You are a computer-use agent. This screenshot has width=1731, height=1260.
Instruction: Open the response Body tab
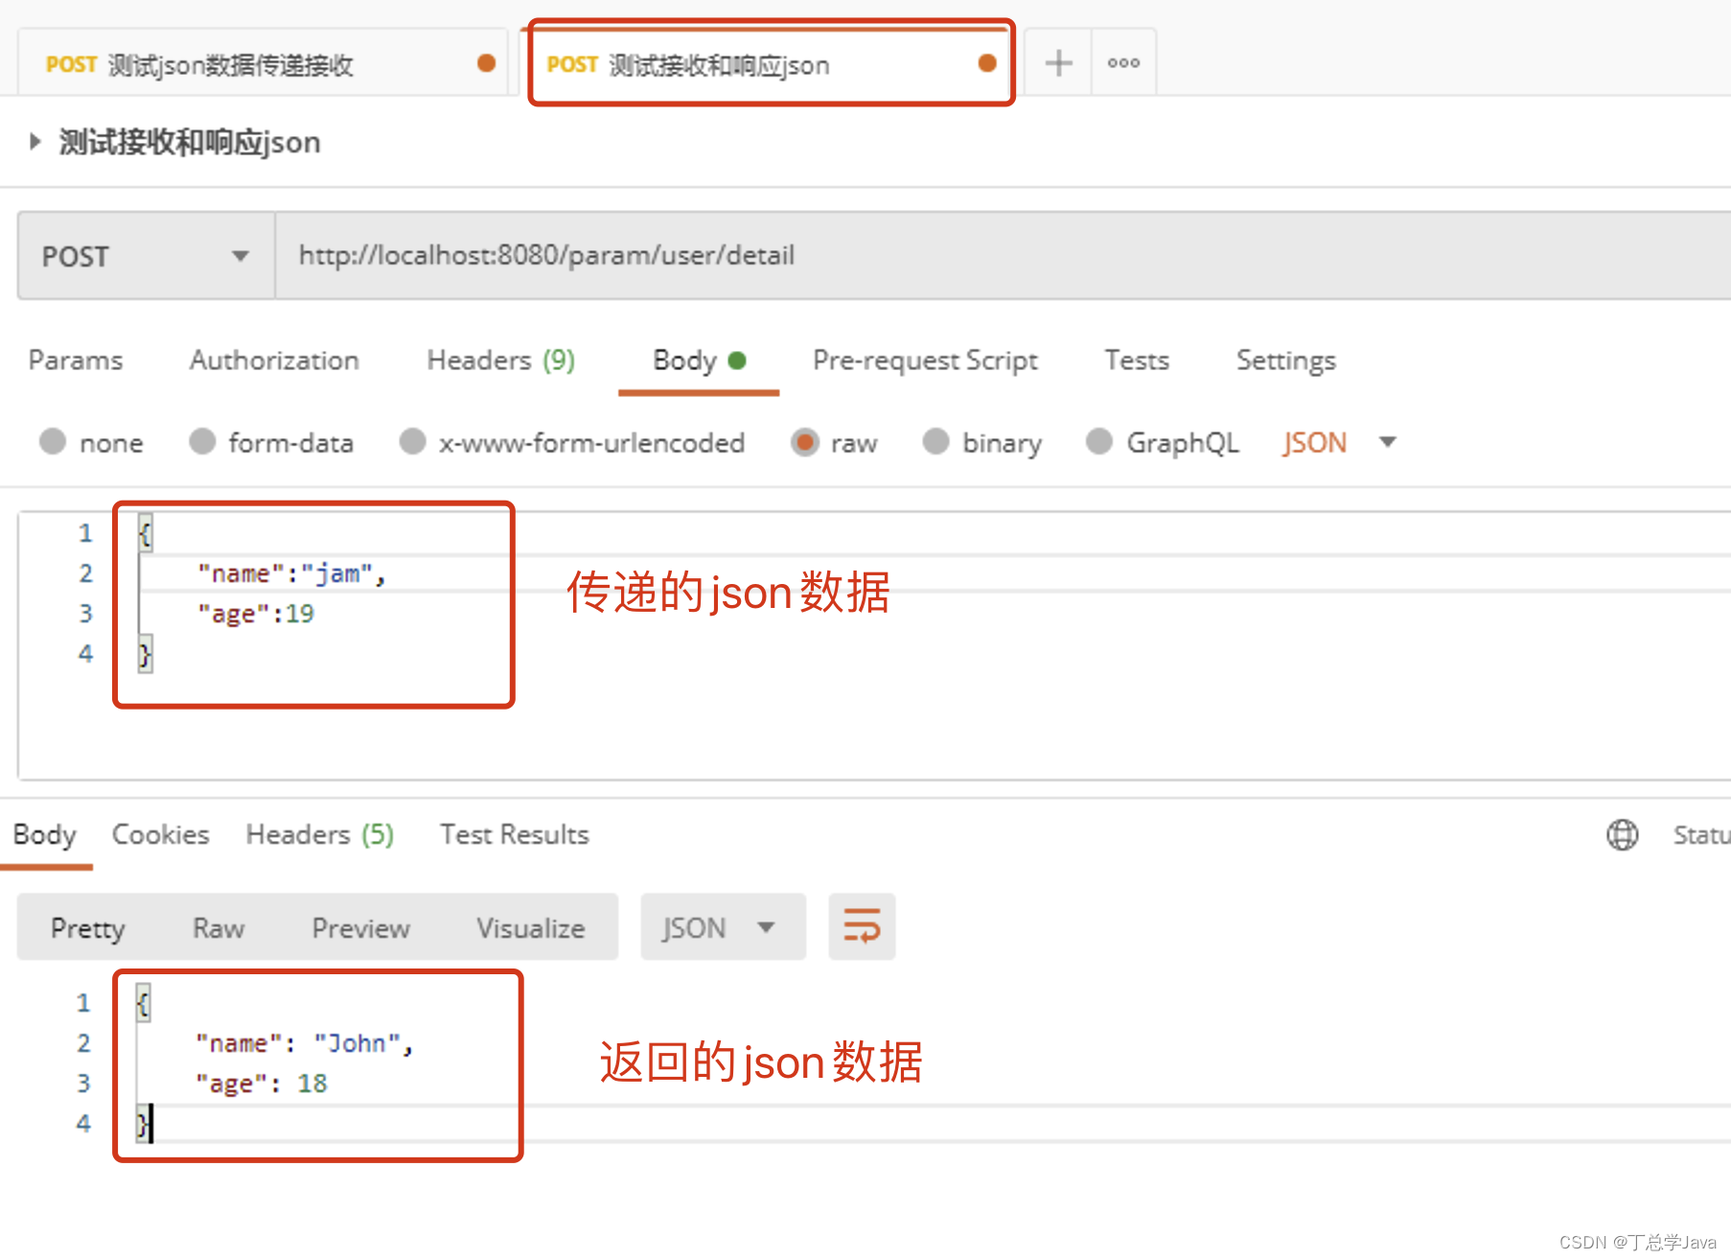(x=44, y=834)
